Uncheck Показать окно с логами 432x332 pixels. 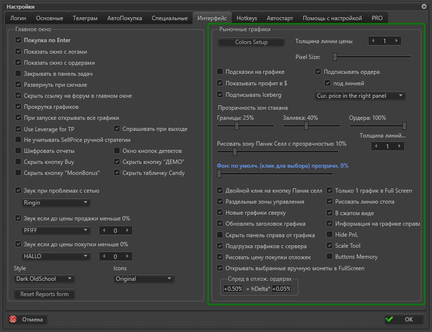[18, 52]
